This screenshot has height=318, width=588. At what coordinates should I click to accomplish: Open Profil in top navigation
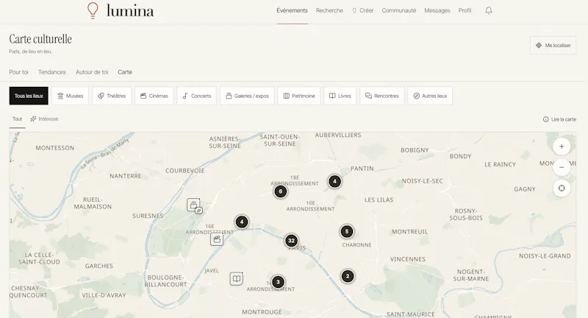(x=465, y=10)
